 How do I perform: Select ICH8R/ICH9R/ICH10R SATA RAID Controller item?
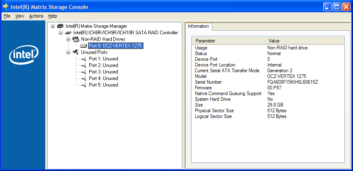pos(126,33)
